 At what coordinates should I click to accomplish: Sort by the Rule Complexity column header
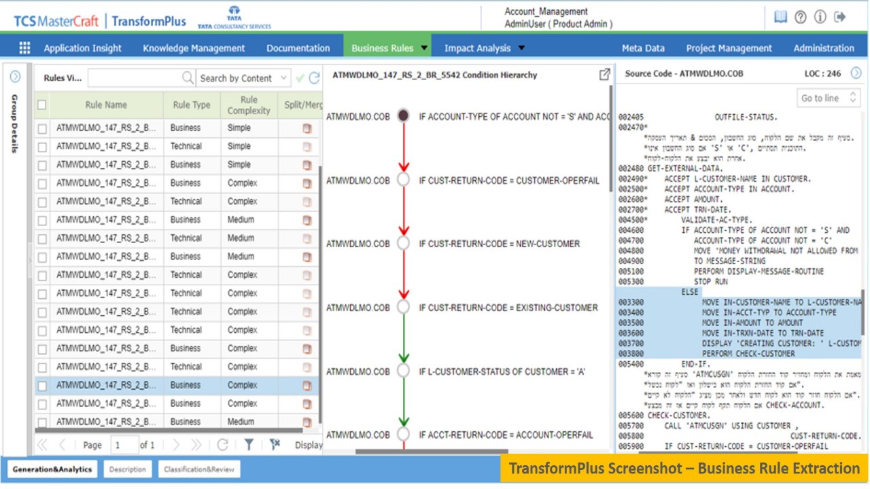pos(249,105)
